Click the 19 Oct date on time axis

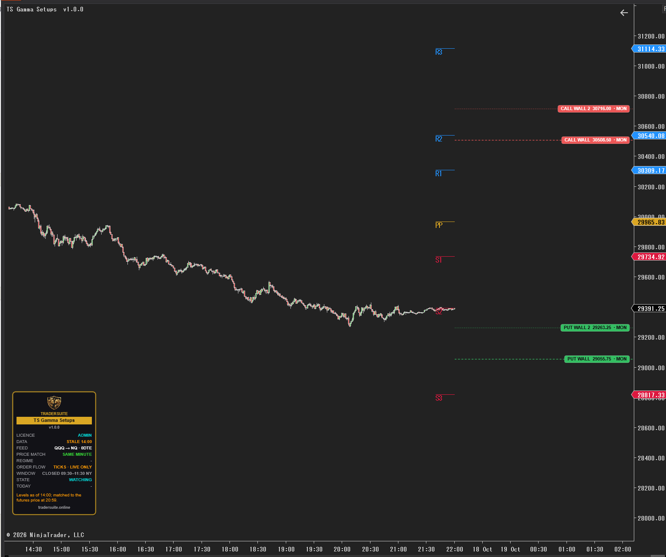click(x=510, y=549)
